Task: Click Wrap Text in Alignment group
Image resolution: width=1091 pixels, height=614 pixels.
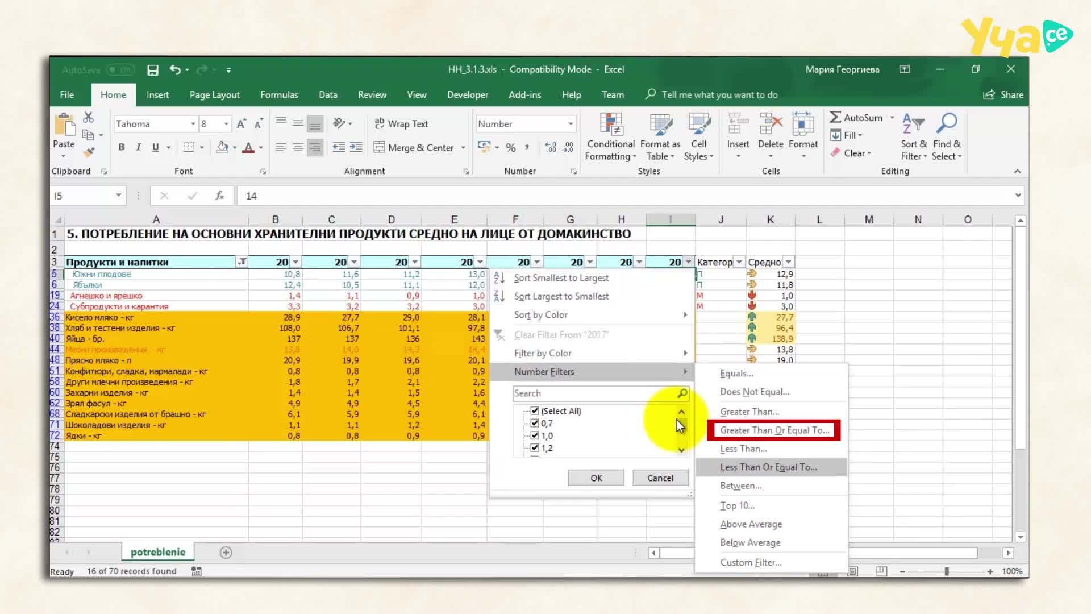Action: [x=402, y=124]
